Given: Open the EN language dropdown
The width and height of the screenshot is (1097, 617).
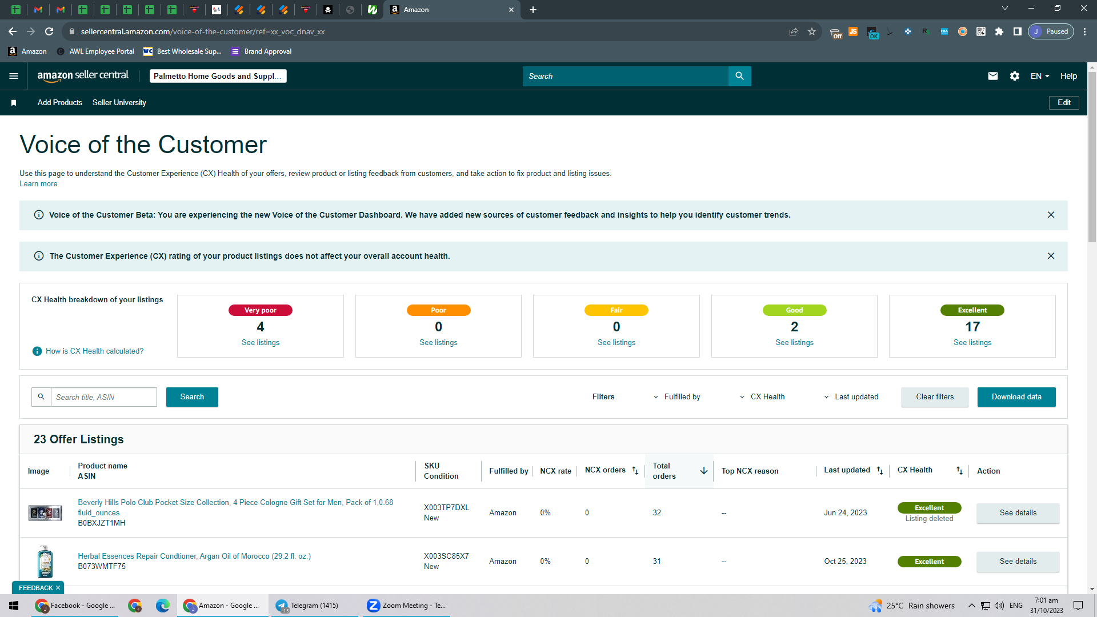Looking at the screenshot, I should coord(1040,76).
